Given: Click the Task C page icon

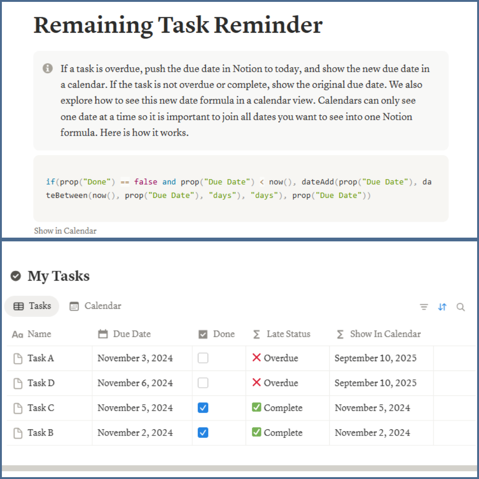Looking at the screenshot, I should point(17,408).
